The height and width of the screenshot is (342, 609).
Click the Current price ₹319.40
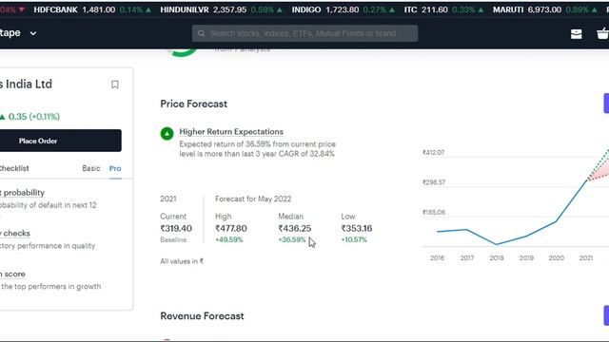[x=176, y=228]
